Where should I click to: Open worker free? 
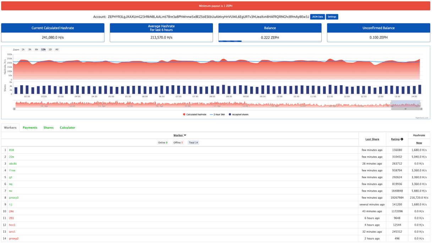pyautogui.click(x=12, y=170)
